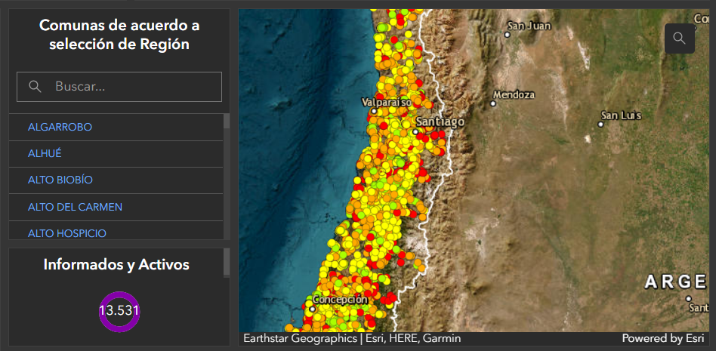
Task: Select ALTO BIOBÍO in the list
Action: point(60,180)
